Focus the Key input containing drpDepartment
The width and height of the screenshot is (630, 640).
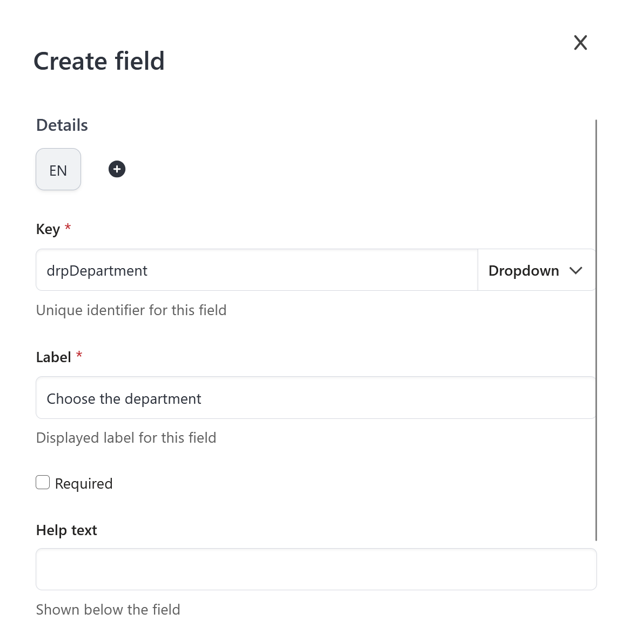(257, 270)
